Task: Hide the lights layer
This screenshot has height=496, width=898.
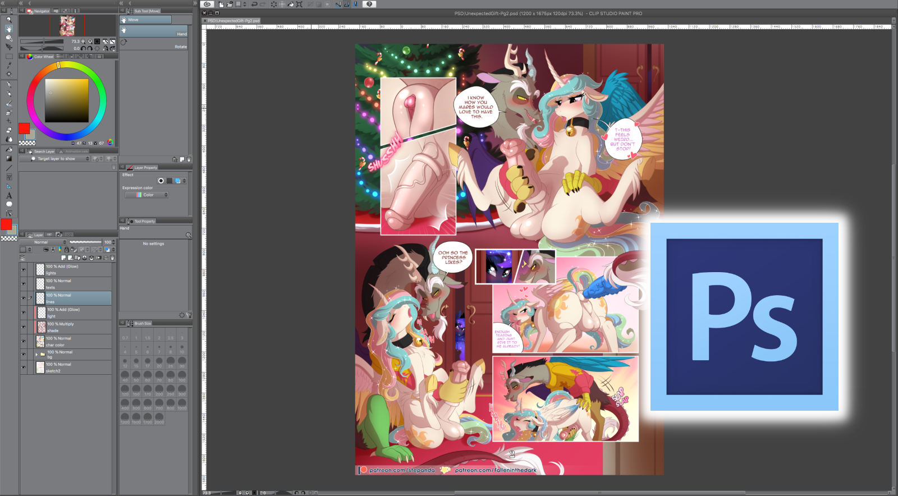Action: pyautogui.click(x=24, y=270)
